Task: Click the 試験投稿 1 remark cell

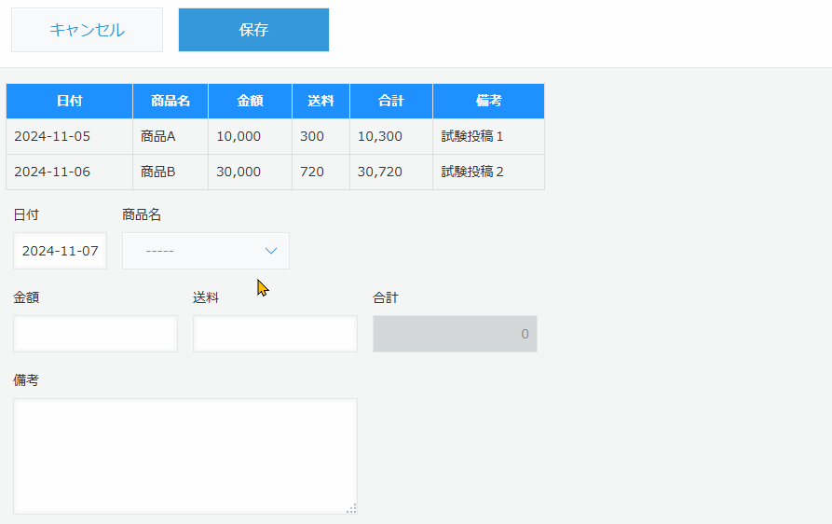Action: (488, 136)
